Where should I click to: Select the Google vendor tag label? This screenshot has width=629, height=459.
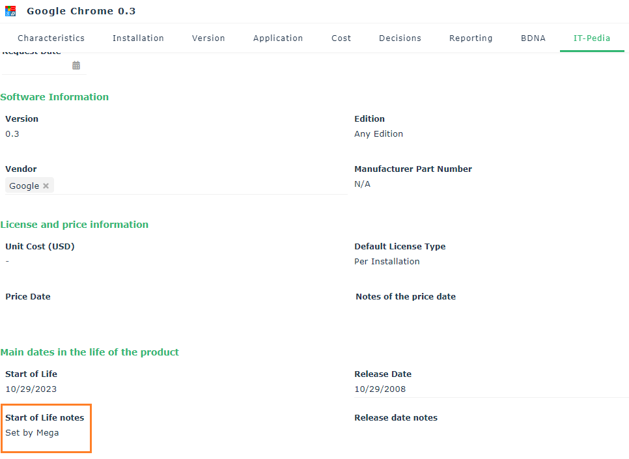click(24, 186)
